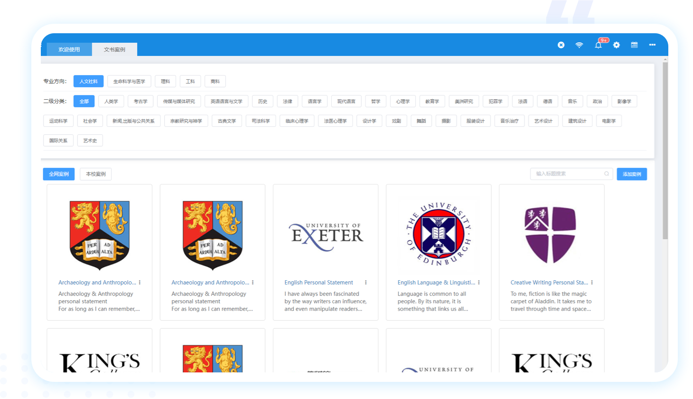
Task: Filter by 法律 category
Action: pyautogui.click(x=288, y=101)
